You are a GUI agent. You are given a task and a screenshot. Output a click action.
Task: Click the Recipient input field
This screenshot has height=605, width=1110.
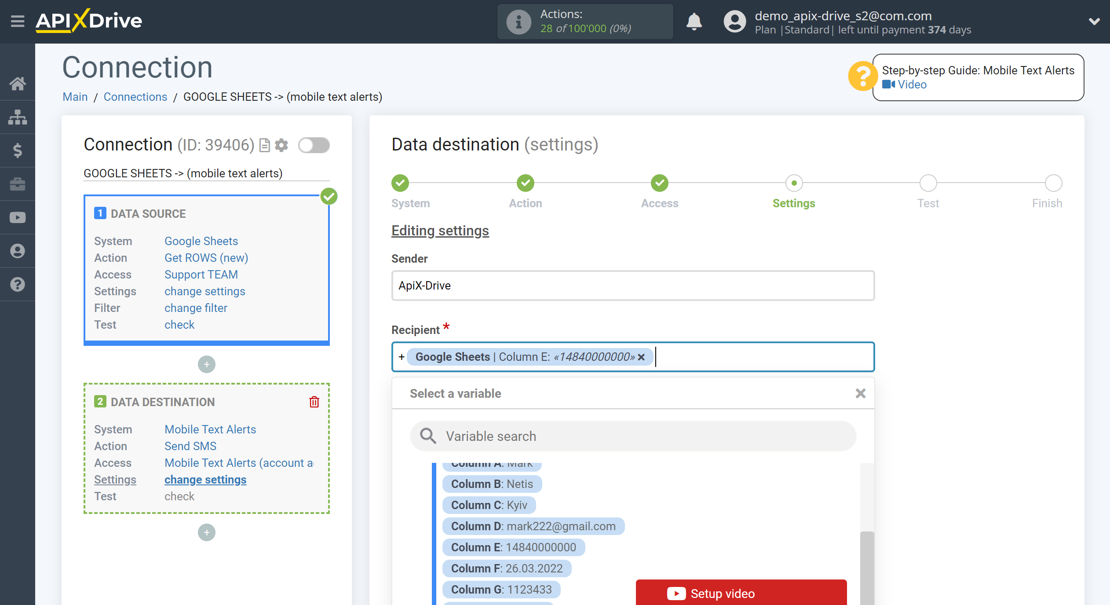pos(633,357)
